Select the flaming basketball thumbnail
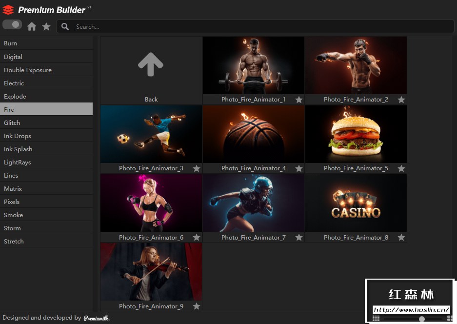Viewport: 457px width, 324px height. click(254, 134)
